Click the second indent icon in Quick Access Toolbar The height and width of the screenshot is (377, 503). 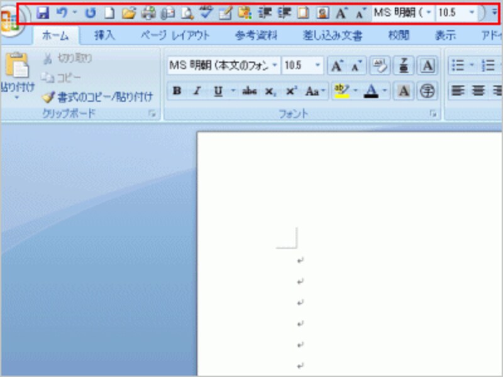[x=284, y=13]
